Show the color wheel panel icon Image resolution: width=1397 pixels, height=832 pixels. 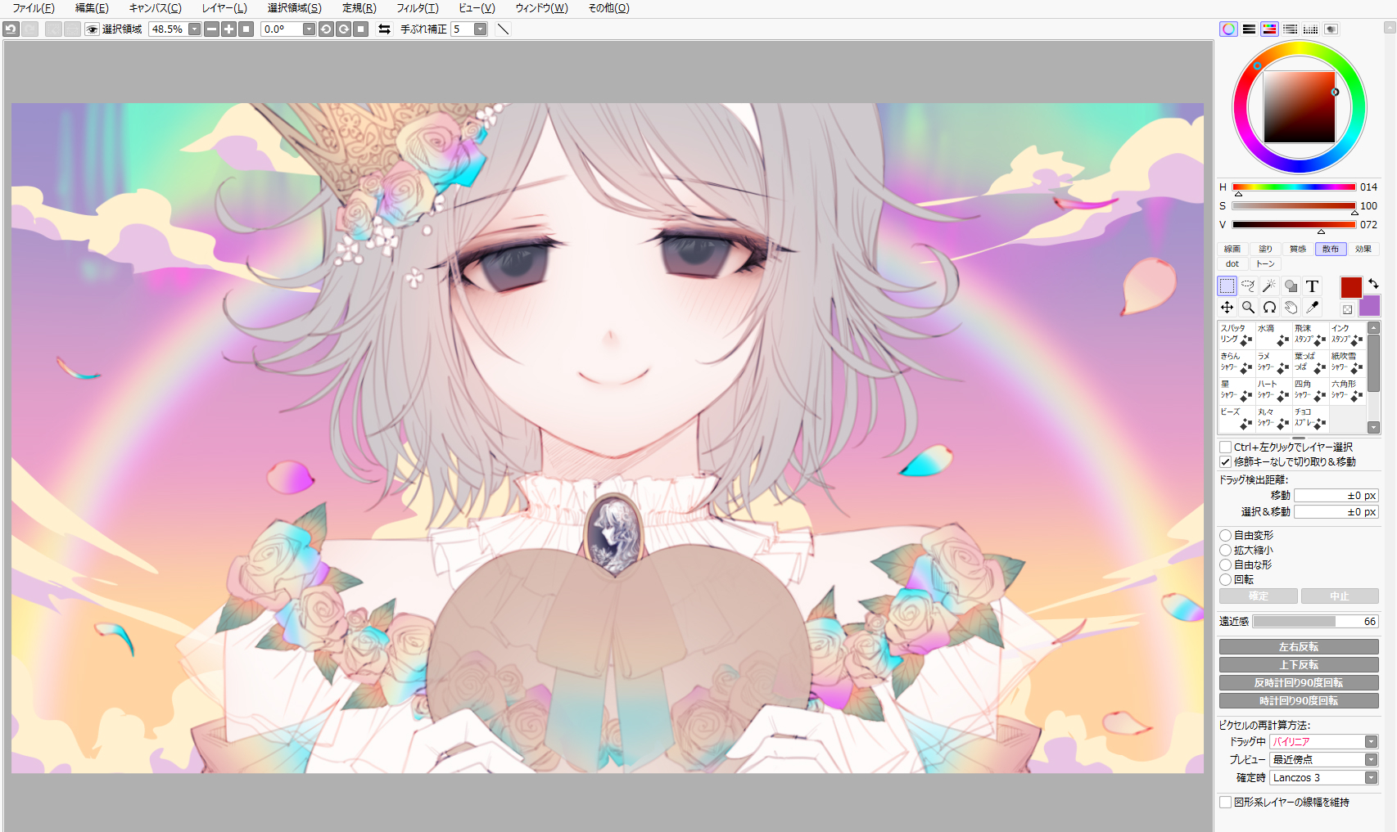click(x=1228, y=29)
